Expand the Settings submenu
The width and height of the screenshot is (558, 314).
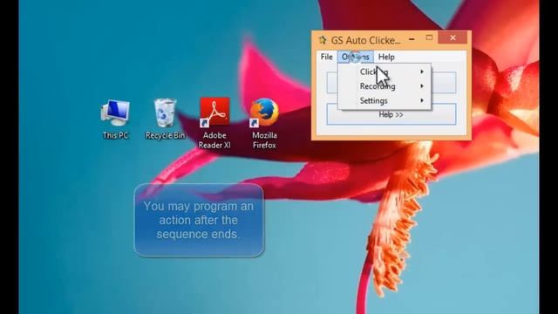pos(384,101)
